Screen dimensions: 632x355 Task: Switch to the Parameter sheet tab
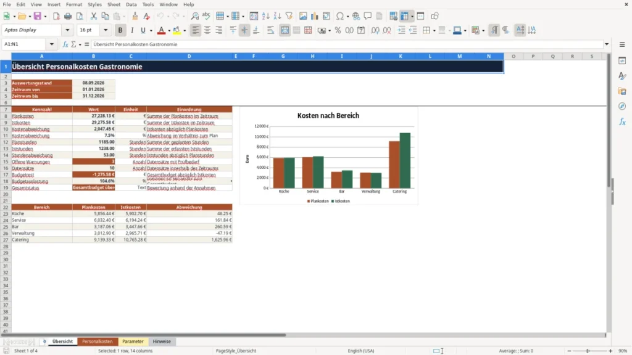tap(133, 341)
